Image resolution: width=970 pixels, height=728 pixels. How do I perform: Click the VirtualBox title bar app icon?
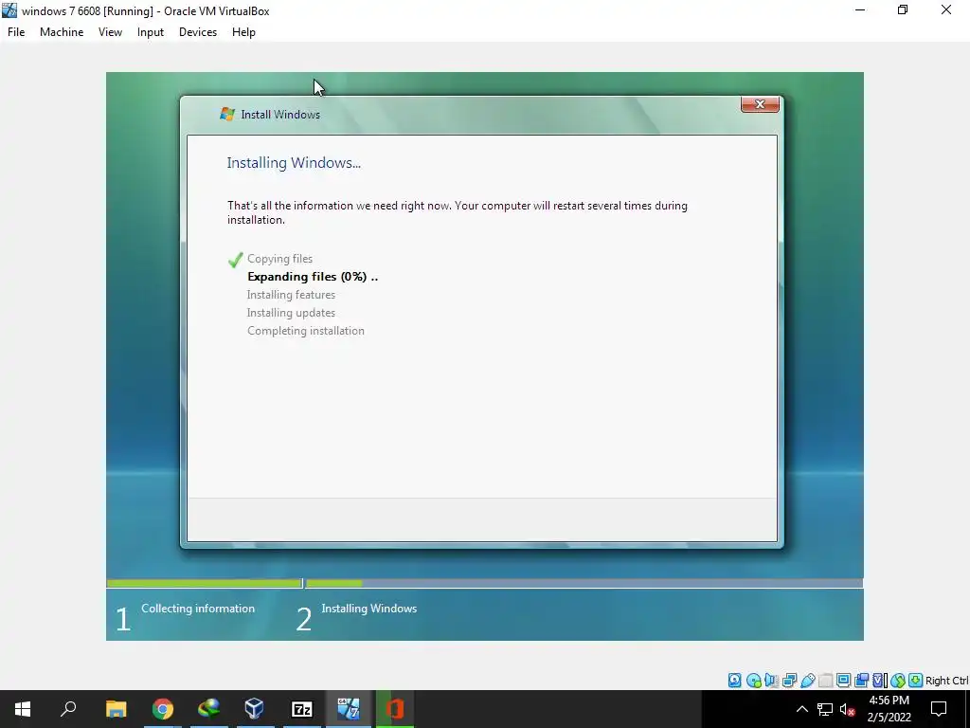(x=9, y=10)
